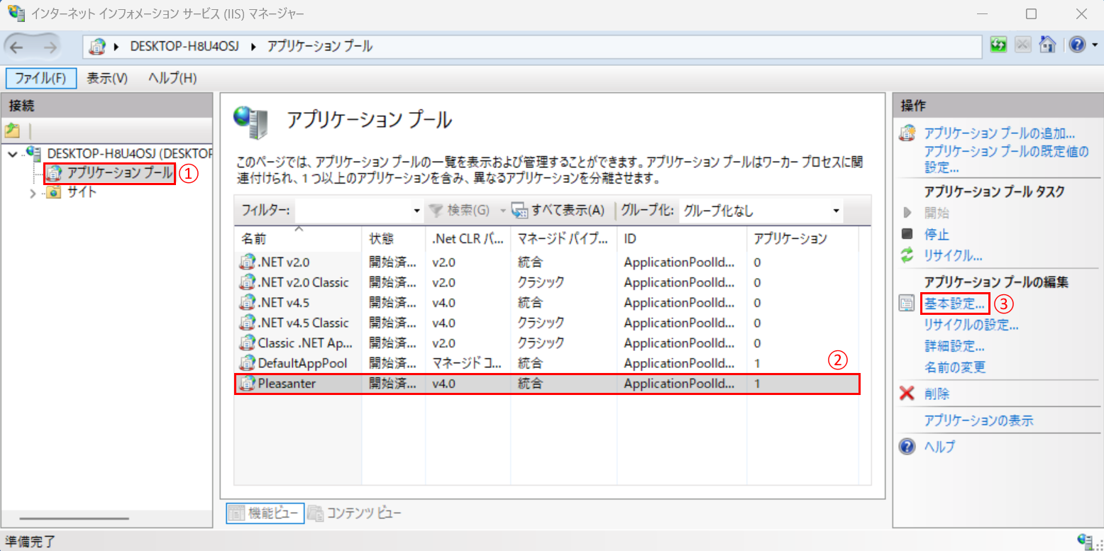1104x551 pixels.
Task: Expand the サイト tree node
Action: [x=33, y=192]
